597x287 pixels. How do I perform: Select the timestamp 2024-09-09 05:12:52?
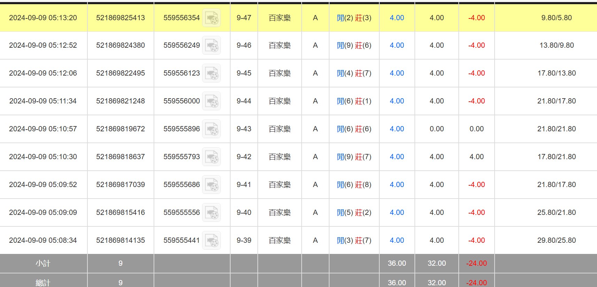tap(43, 45)
